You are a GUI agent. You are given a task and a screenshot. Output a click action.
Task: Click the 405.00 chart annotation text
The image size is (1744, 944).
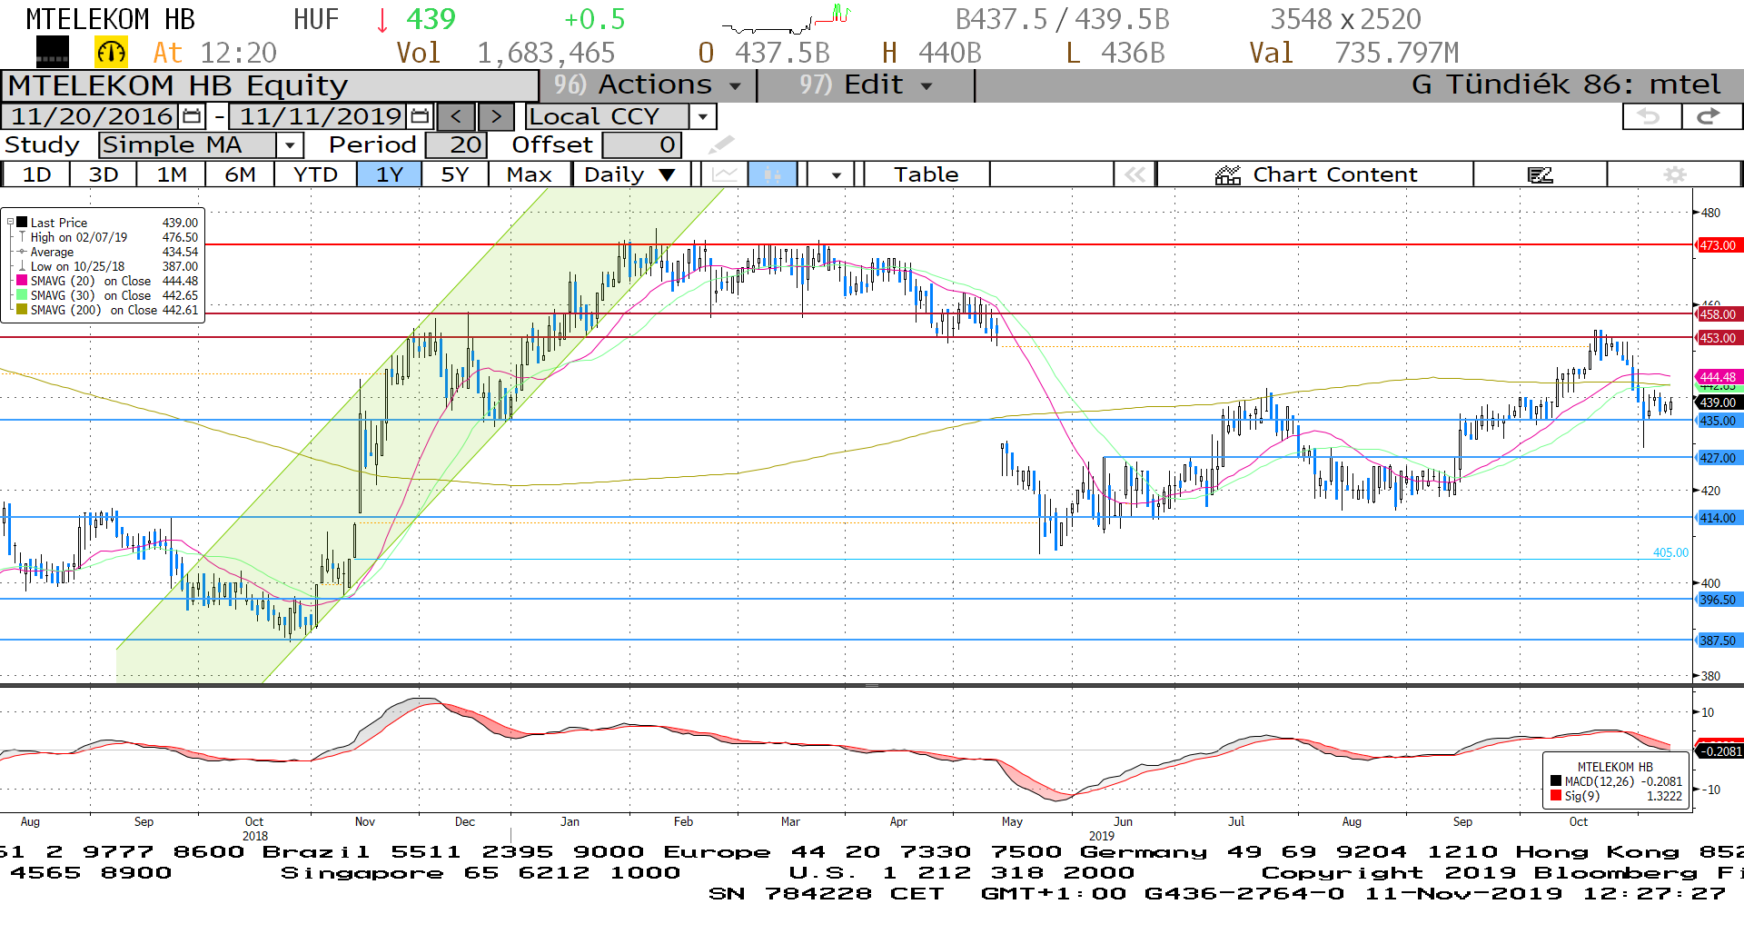1670,552
